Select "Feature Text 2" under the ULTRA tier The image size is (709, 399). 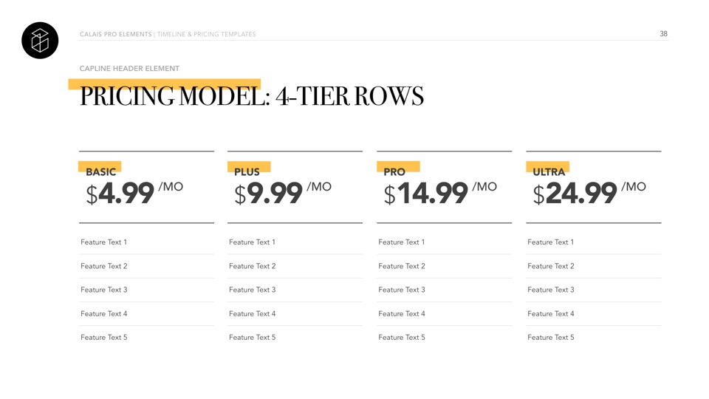[x=550, y=266]
